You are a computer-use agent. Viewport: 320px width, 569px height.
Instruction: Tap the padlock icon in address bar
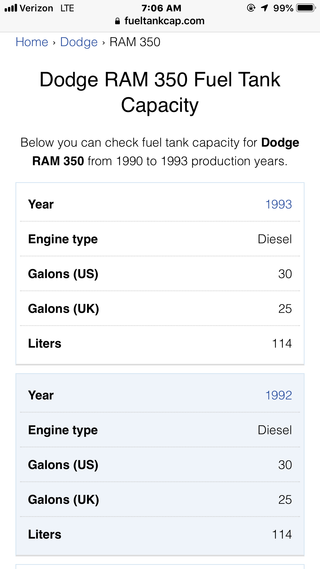pos(117,21)
